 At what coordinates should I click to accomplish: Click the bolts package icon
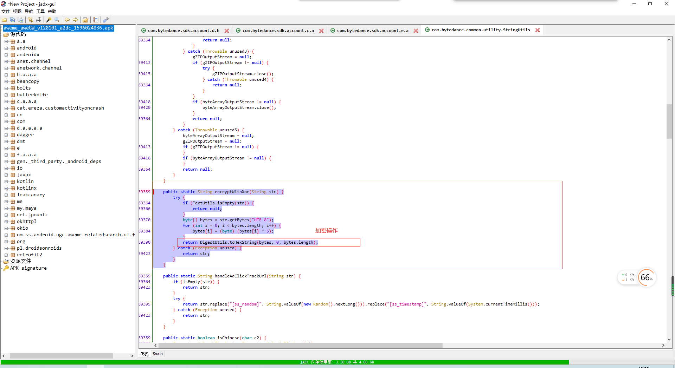(x=13, y=88)
